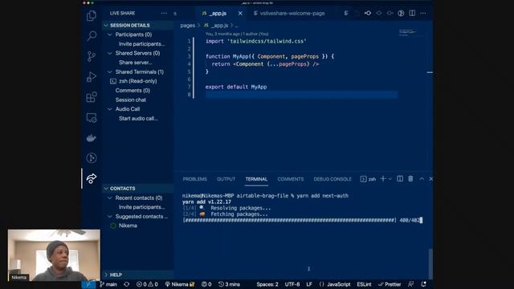Open the launch profile dropdown arrow
Screen dimensions: 514x289
point(390,179)
